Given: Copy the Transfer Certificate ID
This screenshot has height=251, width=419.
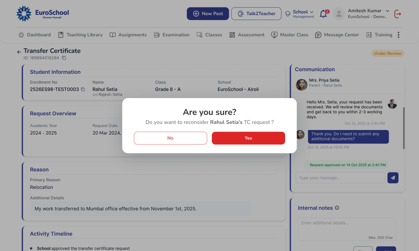Looking at the screenshot, I should 64,58.
